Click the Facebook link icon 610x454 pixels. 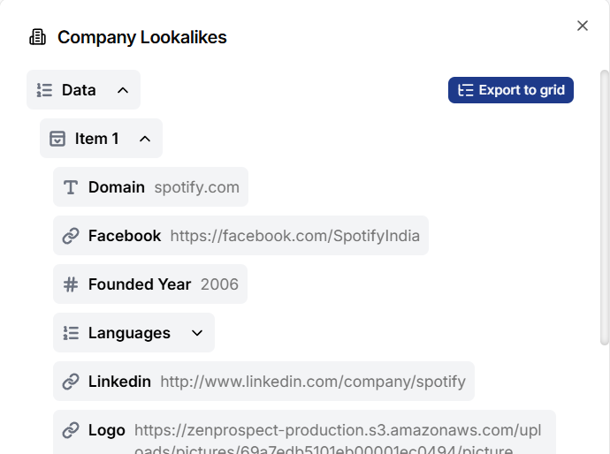[x=71, y=236]
